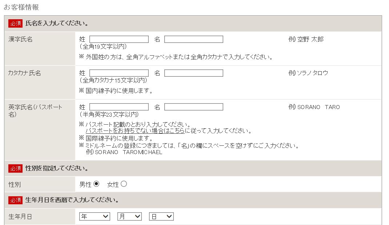Choose the 女性 radio button
This screenshot has height=225, width=389.
[124, 184]
